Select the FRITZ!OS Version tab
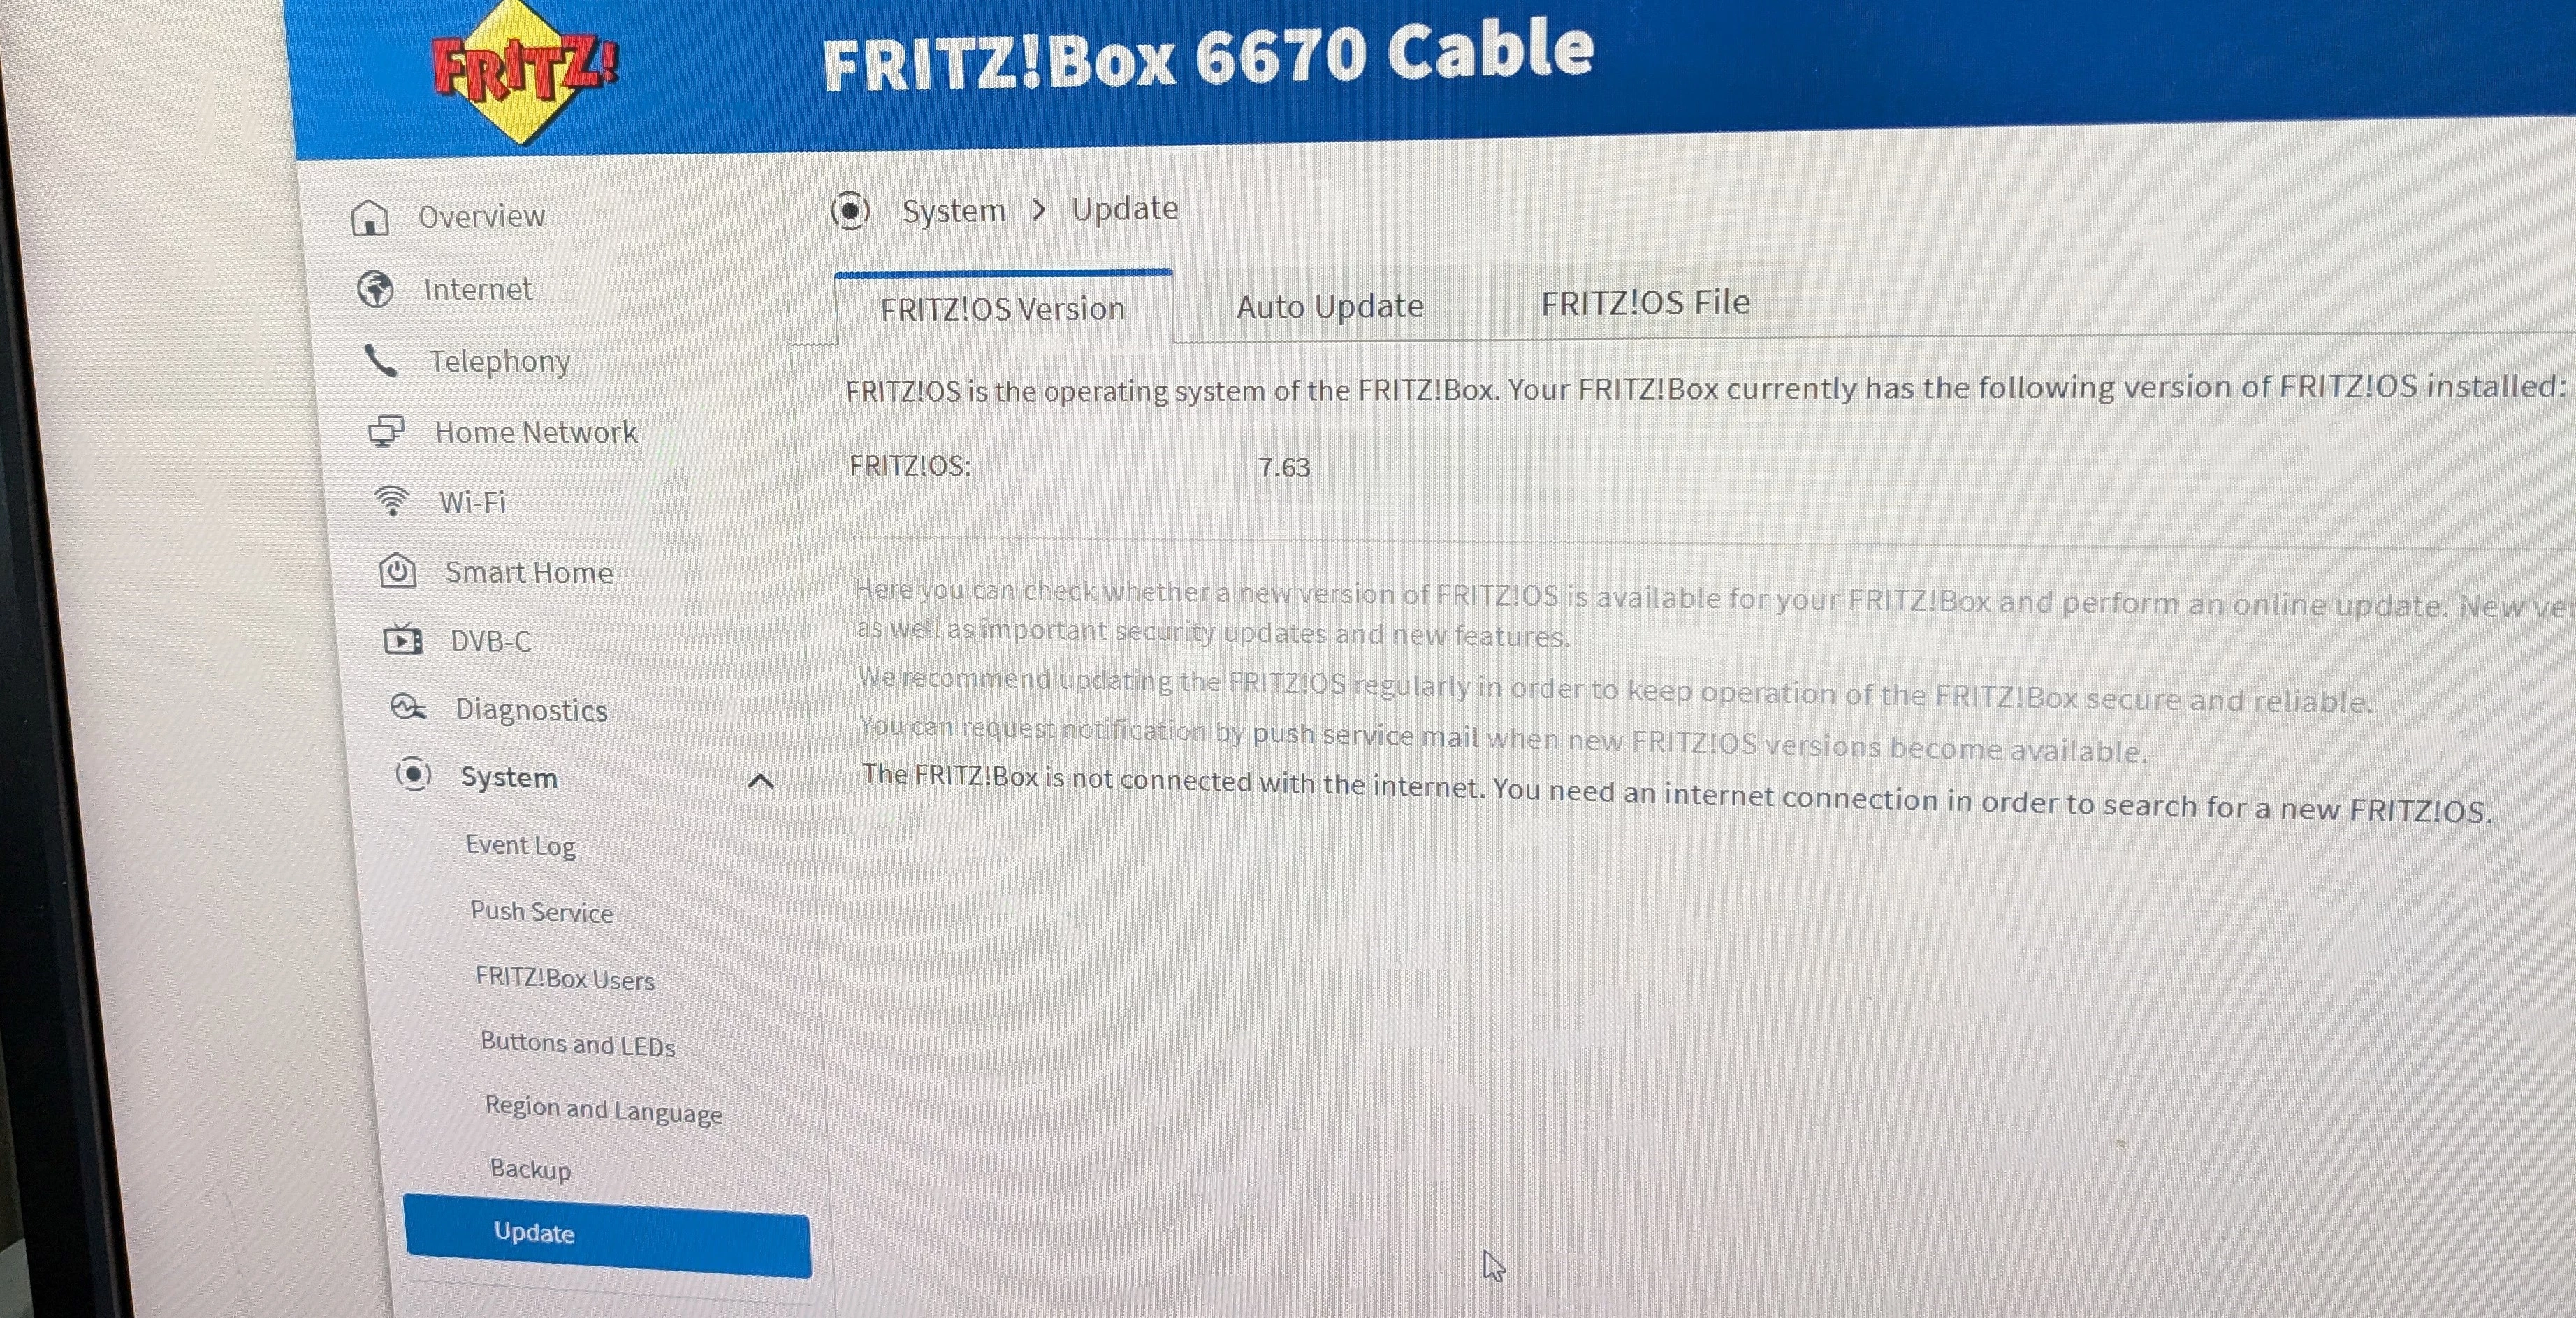 [x=1003, y=308]
